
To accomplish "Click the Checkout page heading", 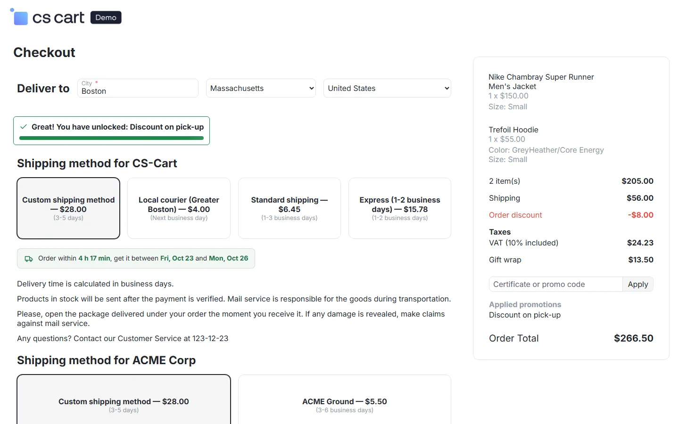I will [x=44, y=52].
